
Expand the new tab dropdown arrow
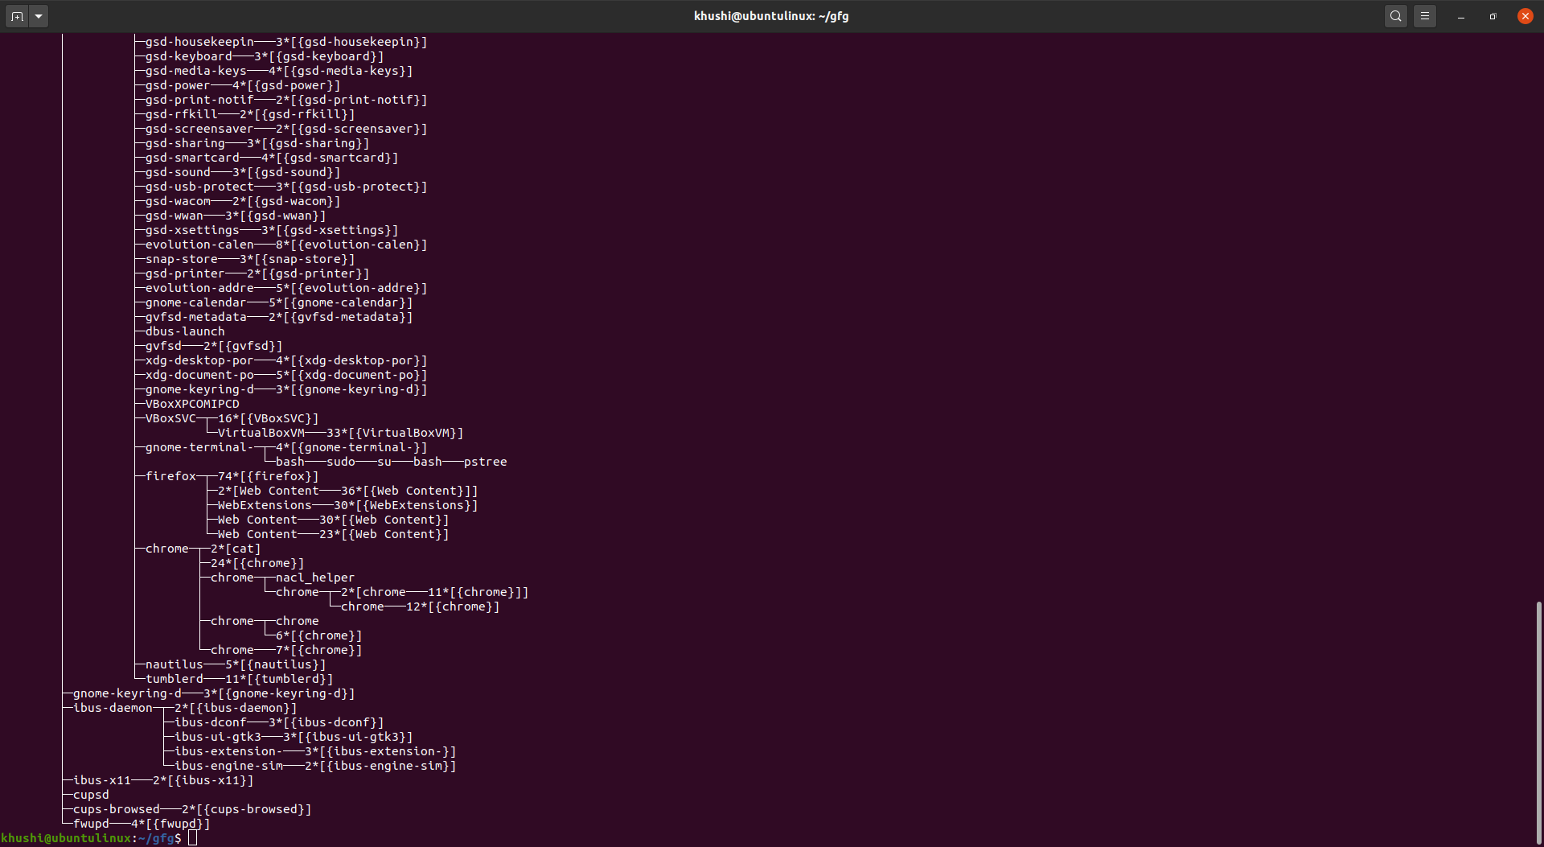coord(39,16)
